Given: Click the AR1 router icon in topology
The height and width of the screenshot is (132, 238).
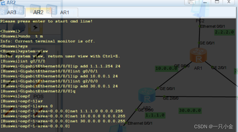Looking at the screenshot, I should 199,55.
